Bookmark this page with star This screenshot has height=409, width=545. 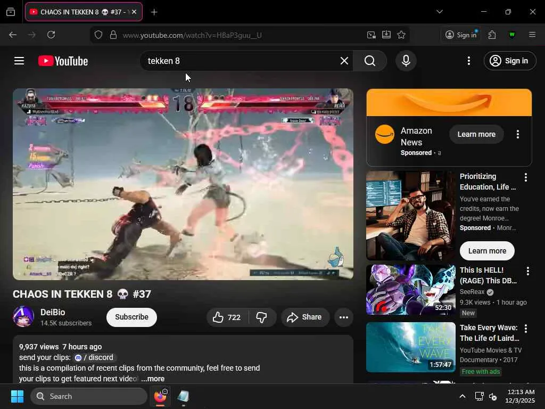(401, 35)
